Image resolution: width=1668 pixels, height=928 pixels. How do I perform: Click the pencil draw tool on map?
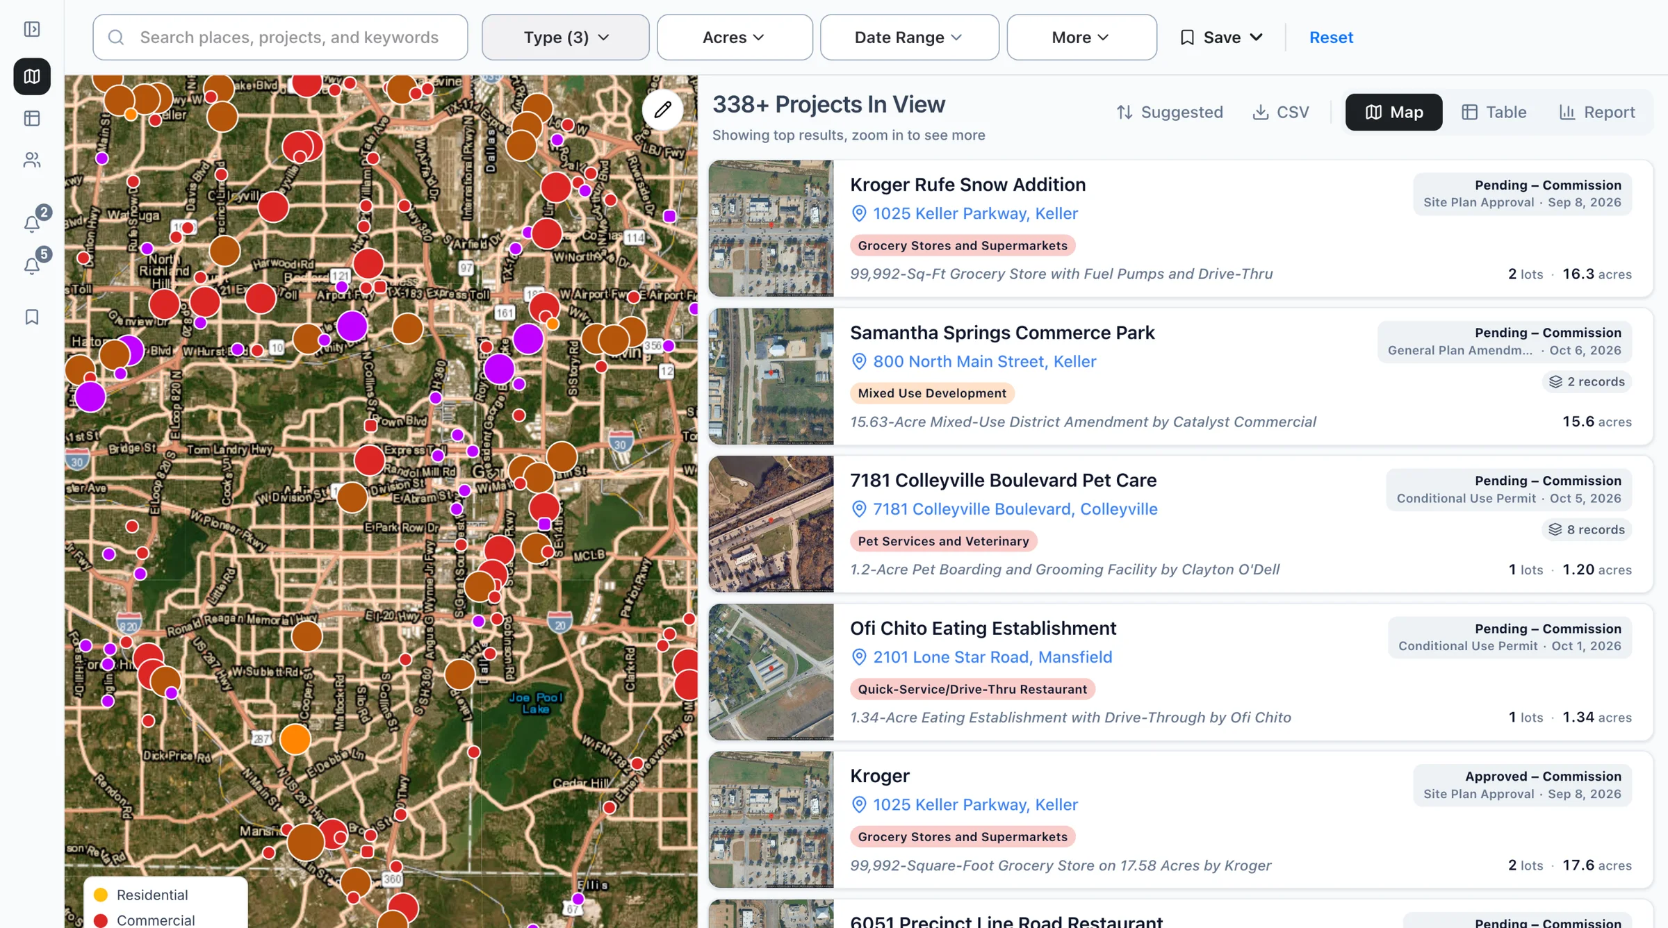tap(662, 109)
